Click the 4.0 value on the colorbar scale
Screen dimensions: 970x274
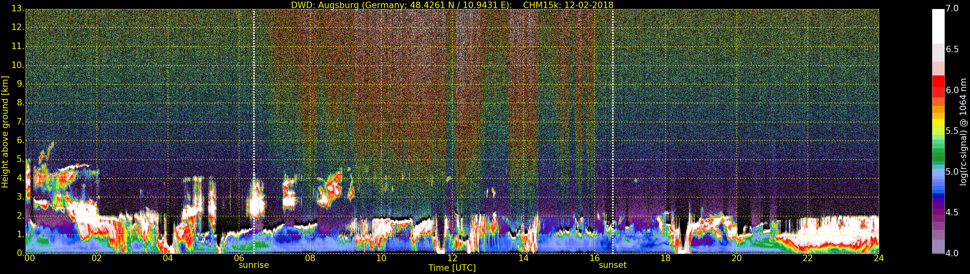coord(952,253)
